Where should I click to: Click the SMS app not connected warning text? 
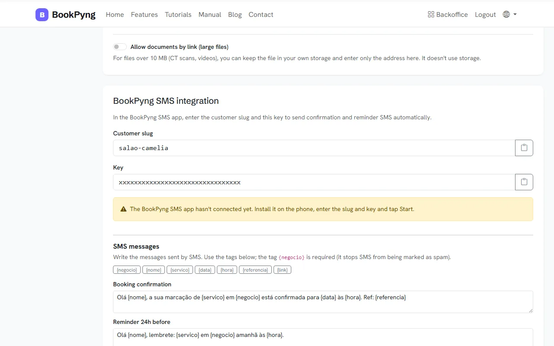pyautogui.click(x=272, y=209)
